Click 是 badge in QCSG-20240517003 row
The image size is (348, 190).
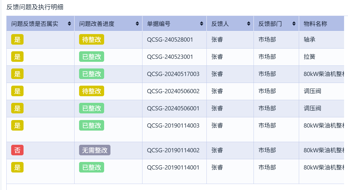click(x=17, y=74)
